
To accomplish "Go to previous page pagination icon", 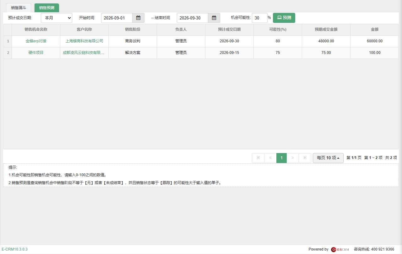I will pyautogui.click(x=270, y=158).
